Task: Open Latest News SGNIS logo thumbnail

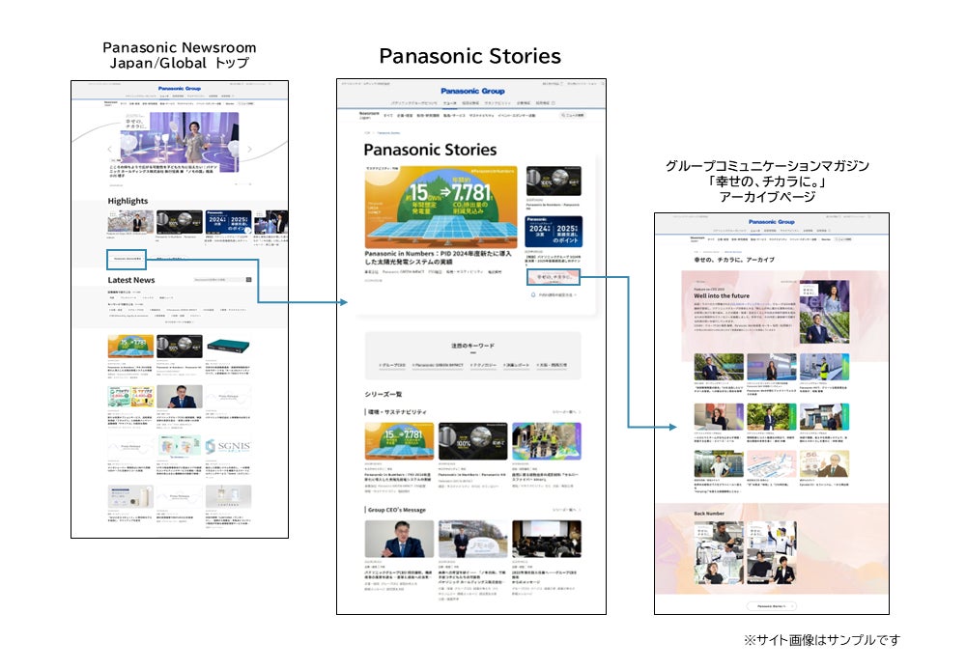Action: (228, 446)
